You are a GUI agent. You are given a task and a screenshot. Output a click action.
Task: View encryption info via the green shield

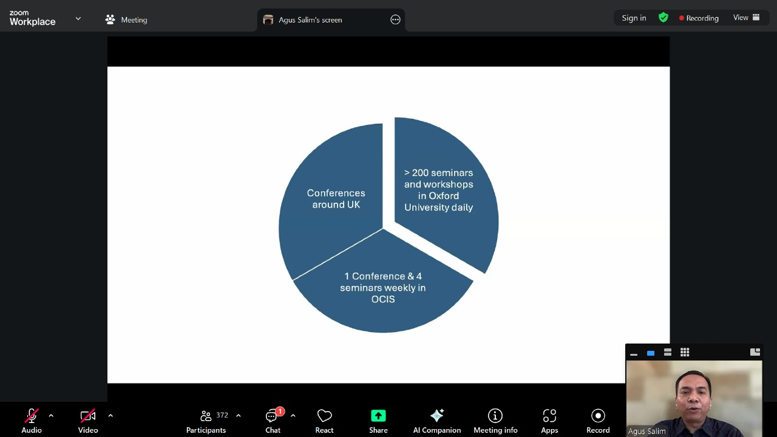(663, 18)
